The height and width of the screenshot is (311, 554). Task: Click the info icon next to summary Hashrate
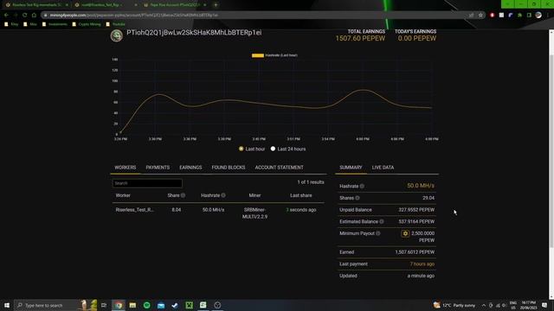coord(362,187)
